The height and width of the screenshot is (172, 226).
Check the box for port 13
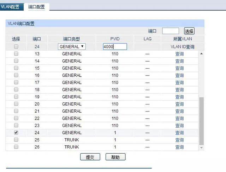pos(16,54)
